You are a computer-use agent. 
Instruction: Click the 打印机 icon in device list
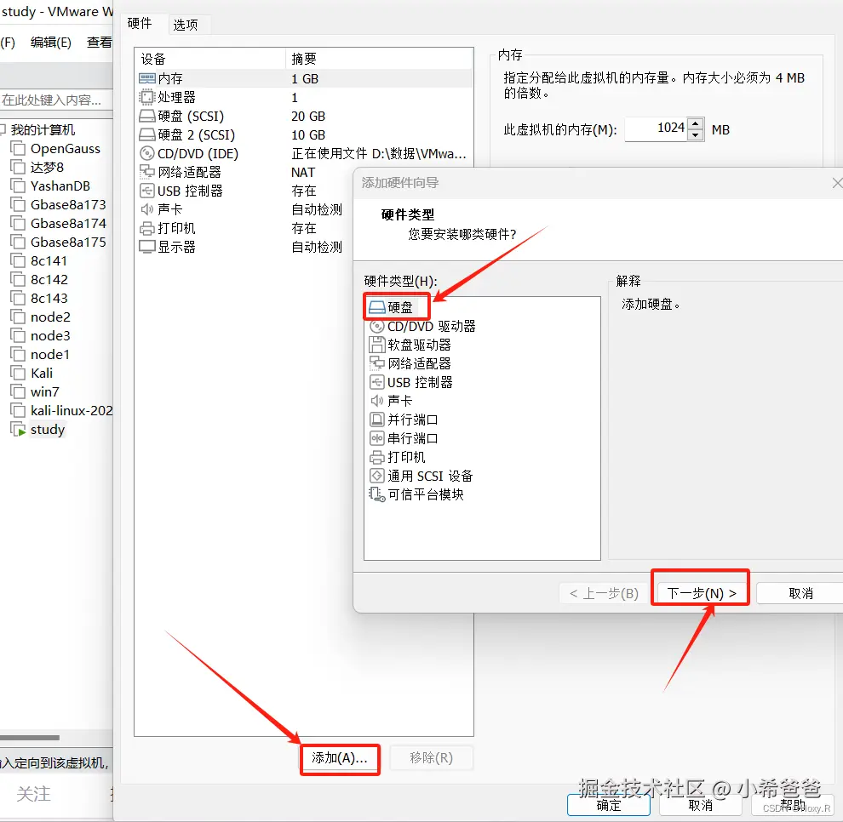pos(146,228)
